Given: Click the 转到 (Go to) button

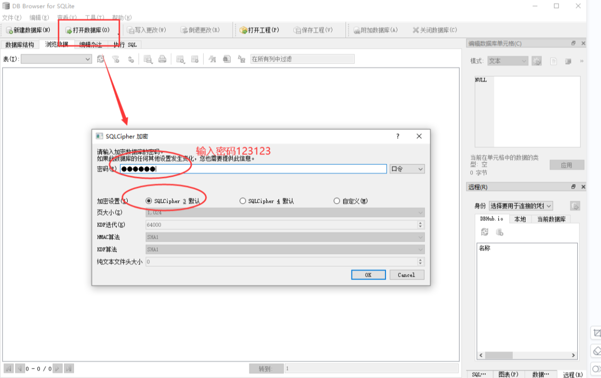Looking at the screenshot, I should (266, 369).
